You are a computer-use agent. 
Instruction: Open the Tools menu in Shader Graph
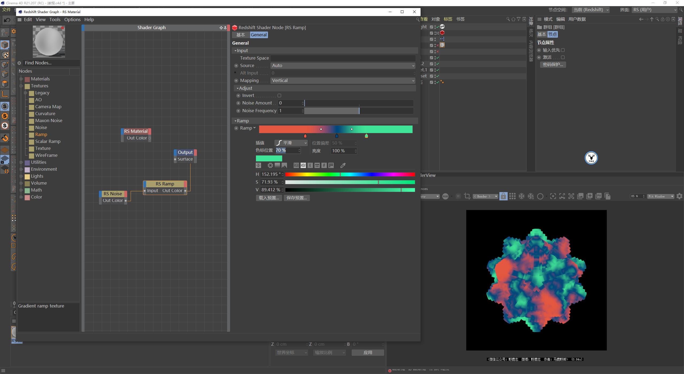click(55, 20)
